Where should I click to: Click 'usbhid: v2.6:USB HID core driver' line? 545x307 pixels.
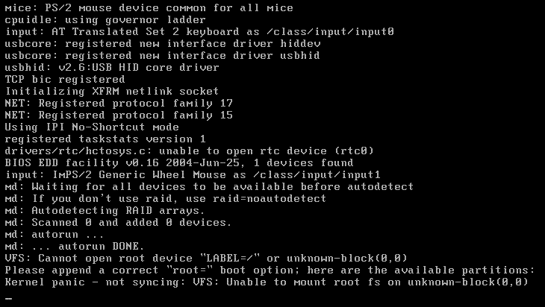[x=112, y=67]
